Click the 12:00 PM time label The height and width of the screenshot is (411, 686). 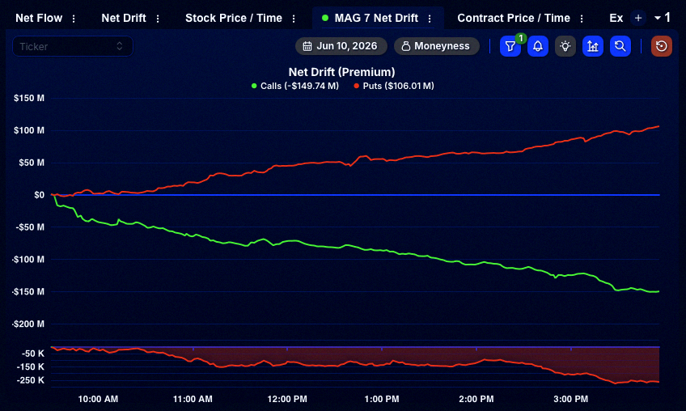[287, 399]
